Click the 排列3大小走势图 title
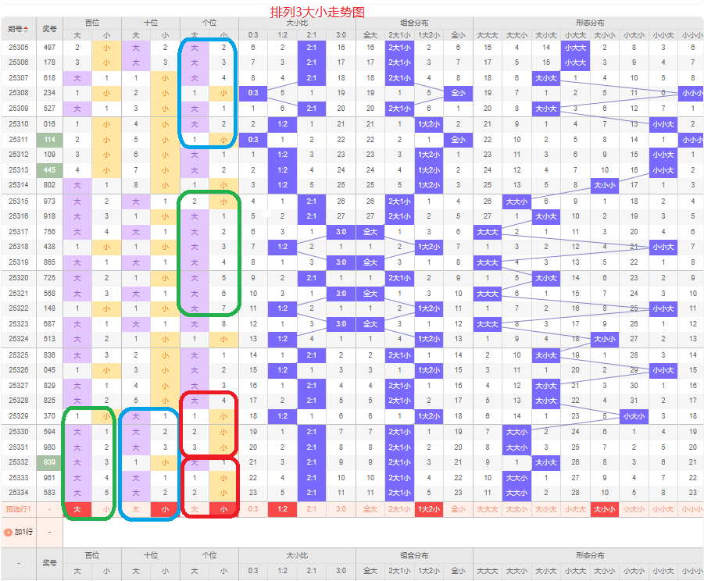Image resolution: width=704 pixels, height=581 pixels. 317,12
